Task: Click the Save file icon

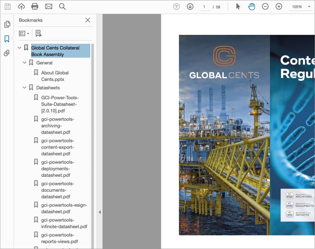Action: click(8, 7)
